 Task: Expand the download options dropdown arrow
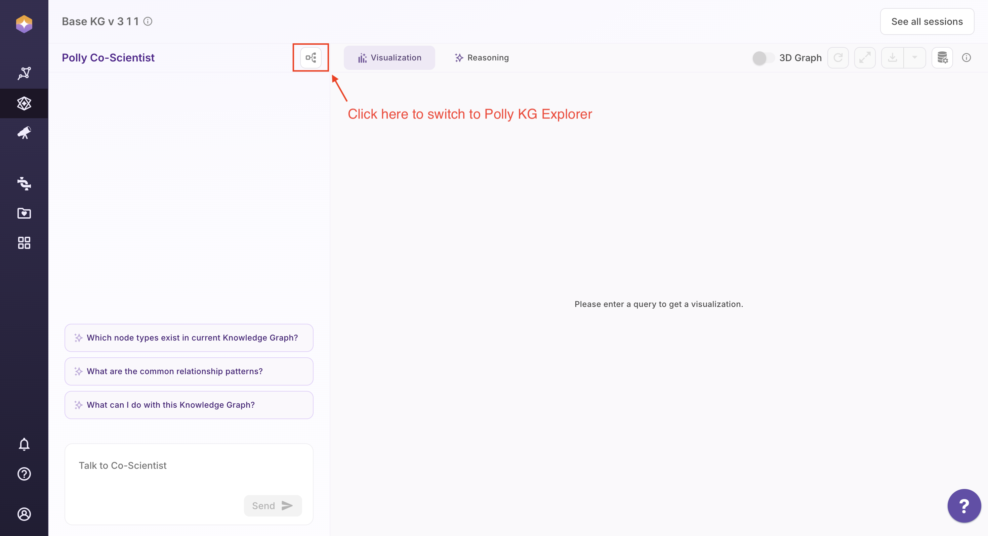pyautogui.click(x=914, y=57)
